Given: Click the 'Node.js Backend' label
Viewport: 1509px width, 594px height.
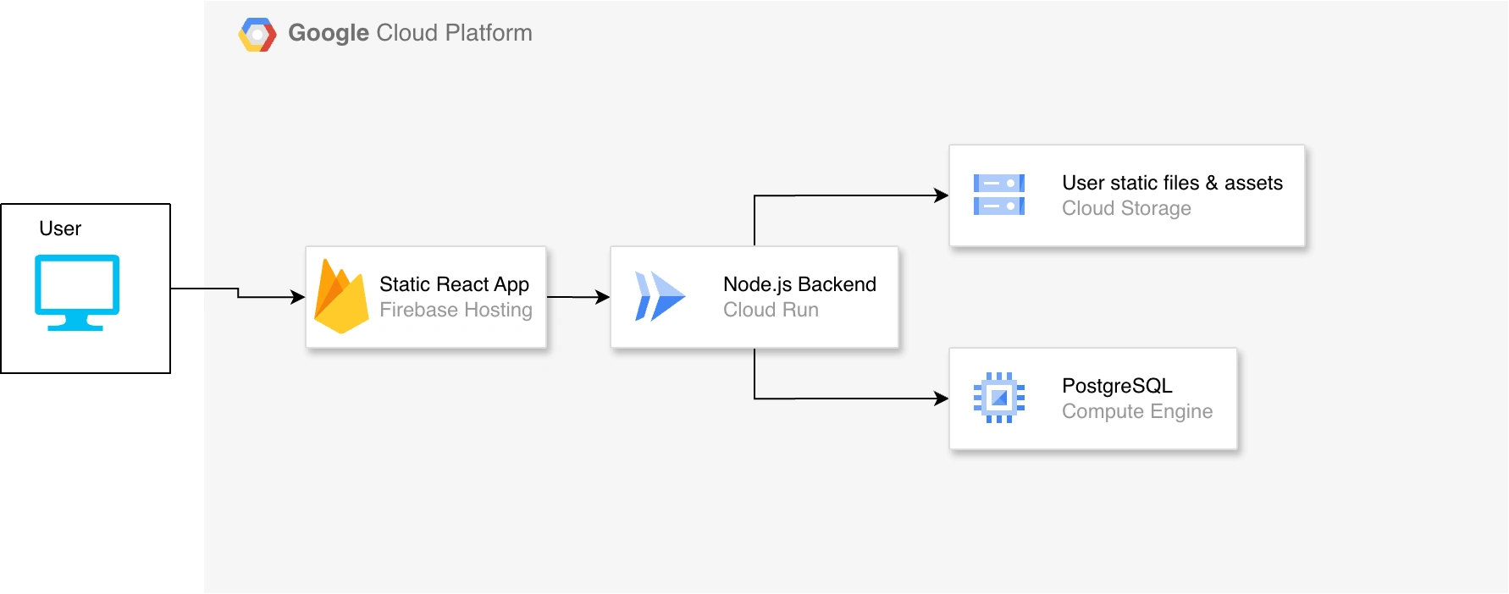Looking at the screenshot, I should tap(799, 284).
